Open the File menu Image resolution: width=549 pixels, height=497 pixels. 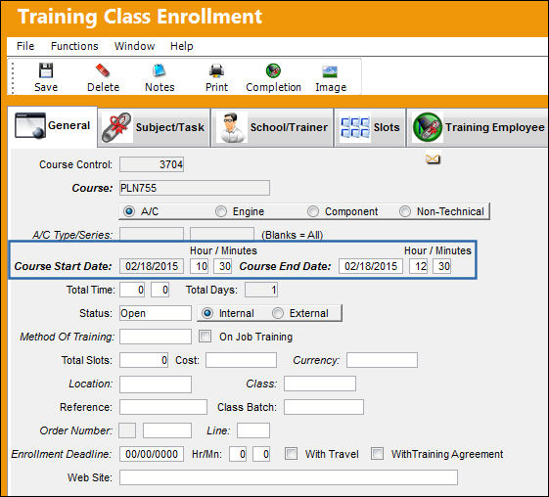coord(25,46)
